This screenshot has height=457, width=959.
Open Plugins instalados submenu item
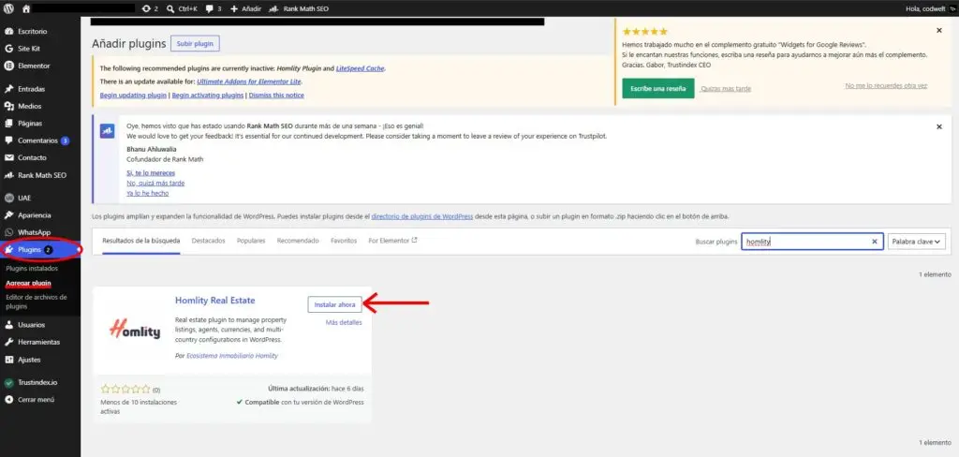point(32,269)
